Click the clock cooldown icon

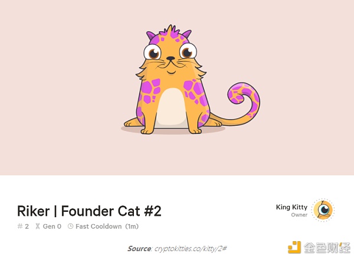(x=70, y=226)
